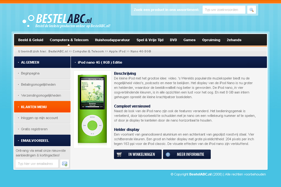The width and height of the screenshot is (281, 187).
Task: Click the iPod nano 4G (8GB) Editie title
Action: click(x=100, y=62)
